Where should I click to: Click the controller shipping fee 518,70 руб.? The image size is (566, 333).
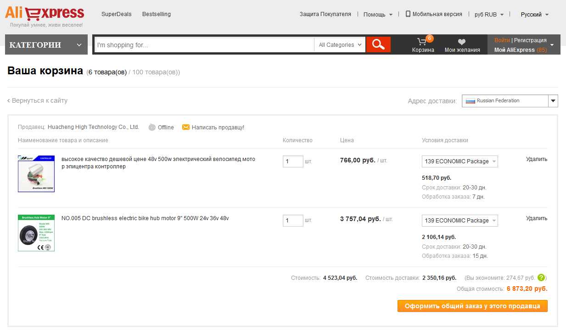tap(437, 178)
